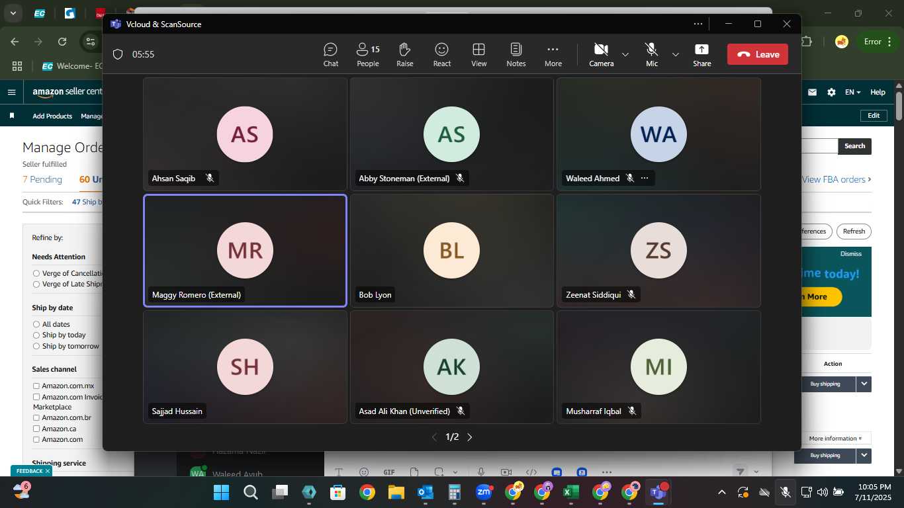The width and height of the screenshot is (904, 508).
Task: Select Bob Lyon participant tile
Action: coord(452,251)
